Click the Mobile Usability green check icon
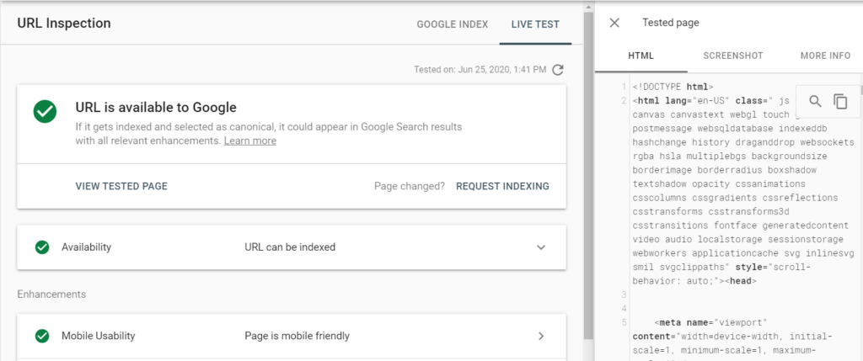 (41, 336)
